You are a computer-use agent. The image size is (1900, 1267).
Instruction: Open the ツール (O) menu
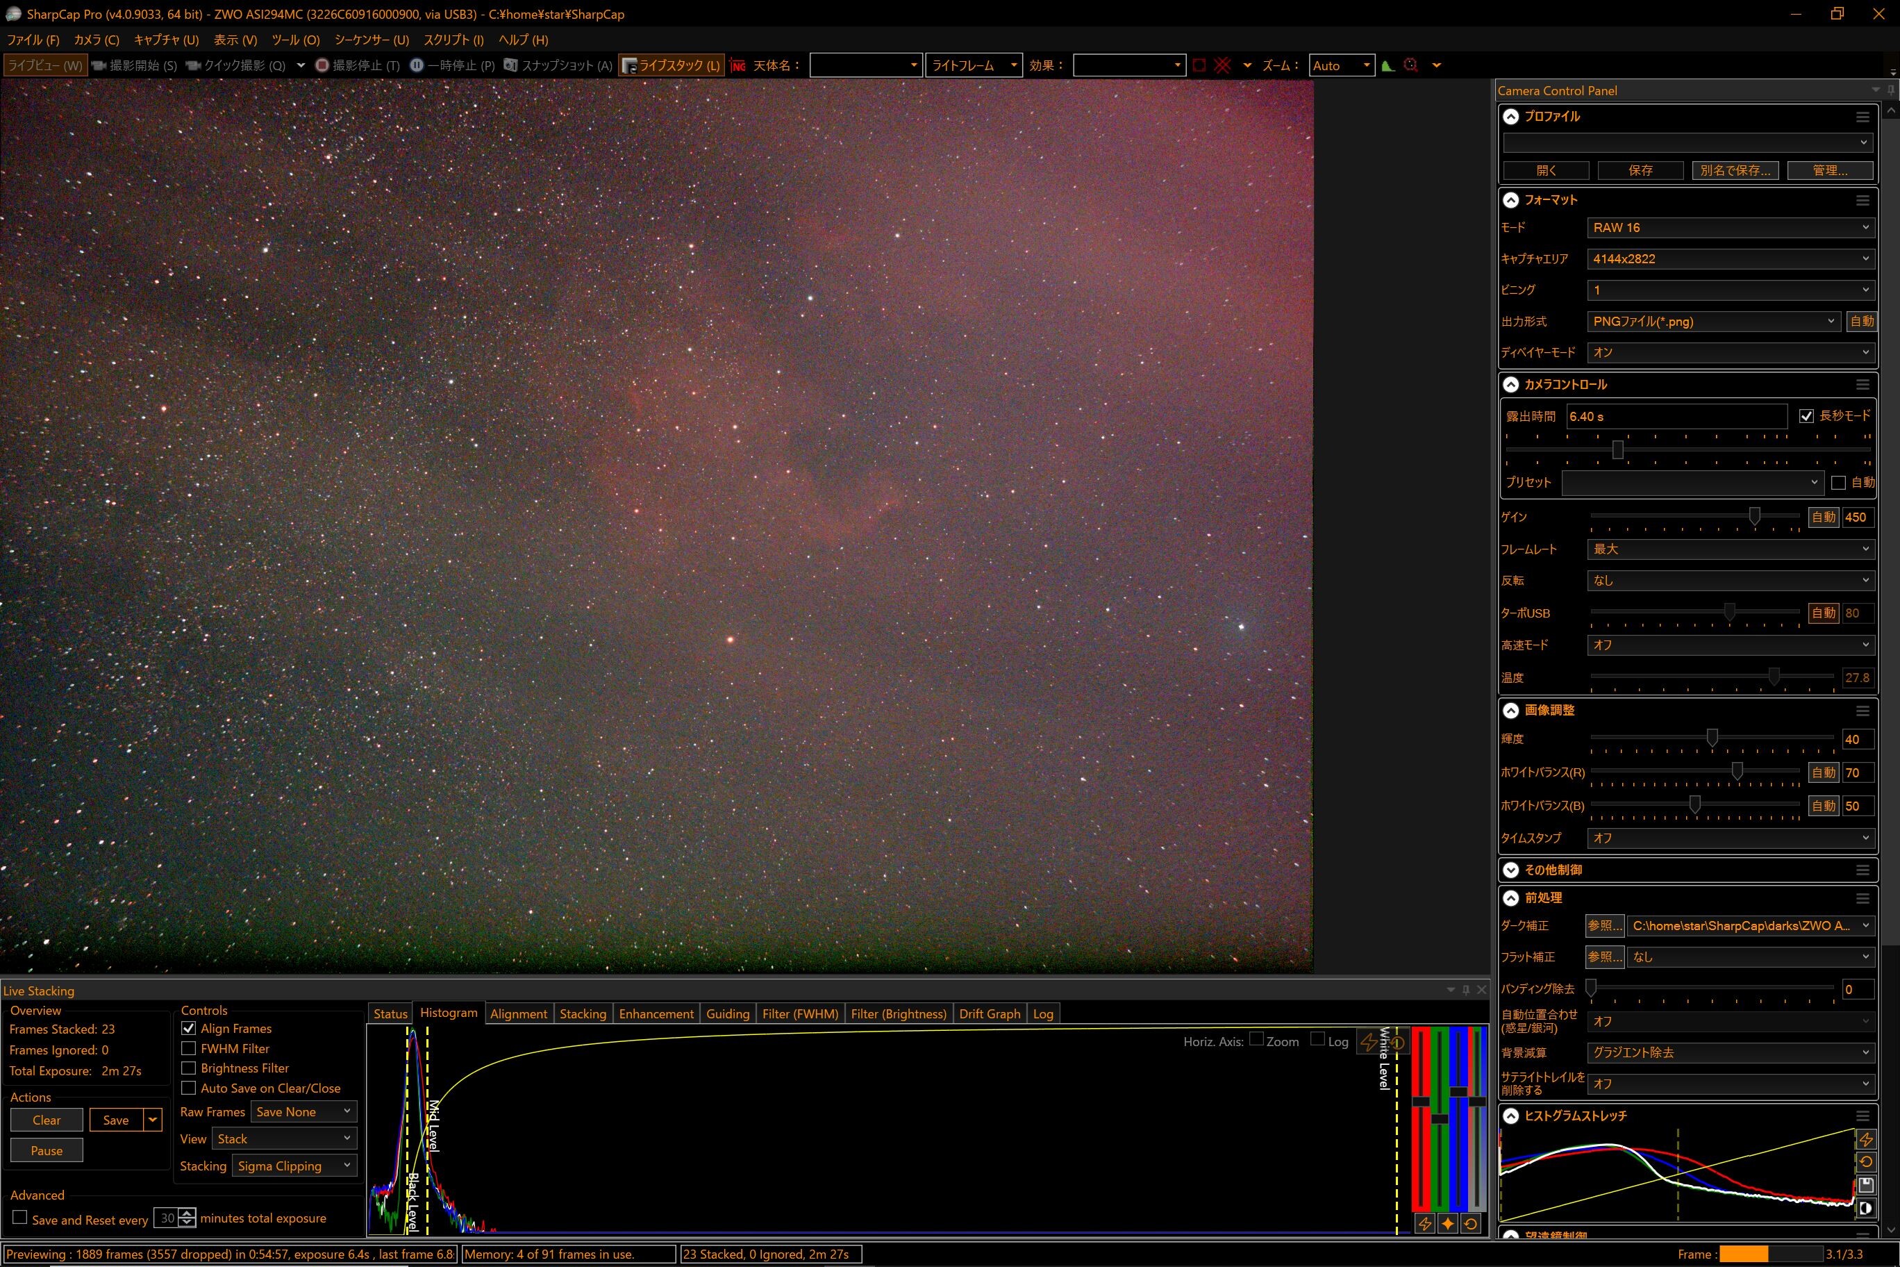(x=296, y=40)
